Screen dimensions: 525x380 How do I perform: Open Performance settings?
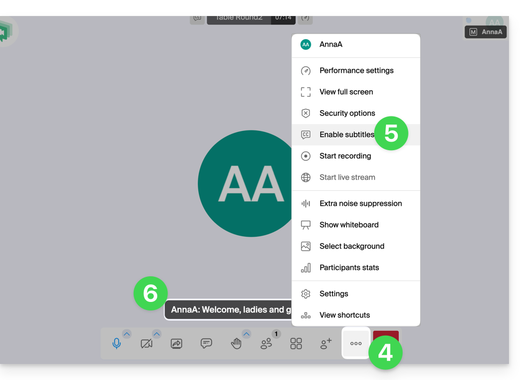356,71
